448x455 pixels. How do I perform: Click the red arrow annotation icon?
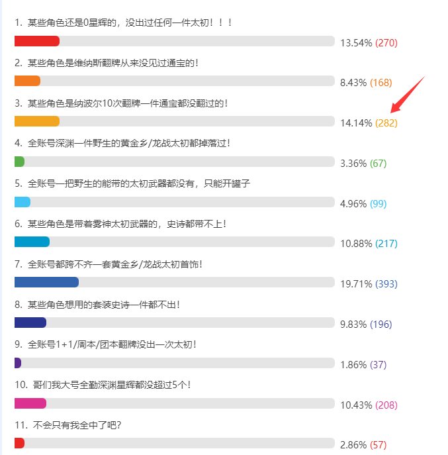coord(408,94)
